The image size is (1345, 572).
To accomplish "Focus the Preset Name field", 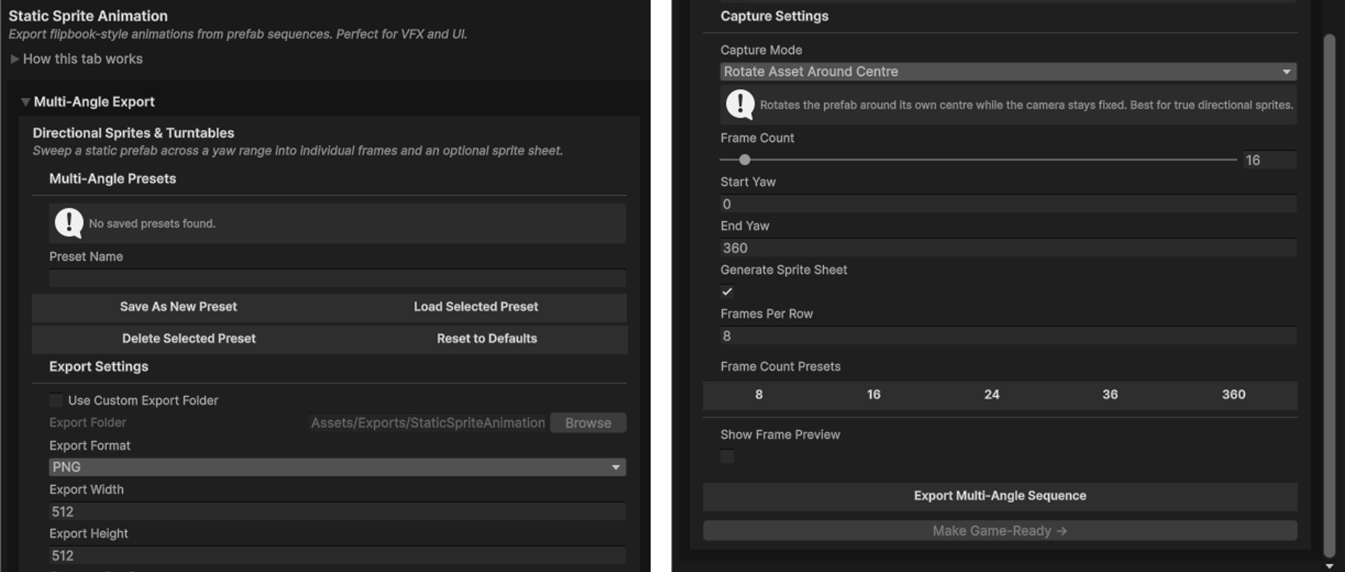I will [x=337, y=279].
